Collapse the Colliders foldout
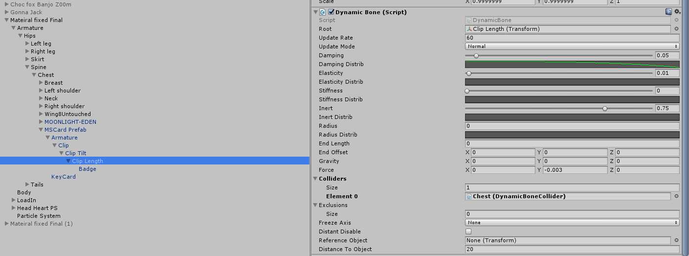The height and width of the screenshot is (256, 689). click(315, 179)
